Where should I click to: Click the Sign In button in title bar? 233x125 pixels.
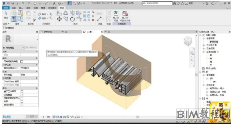(x=189, y=3)
